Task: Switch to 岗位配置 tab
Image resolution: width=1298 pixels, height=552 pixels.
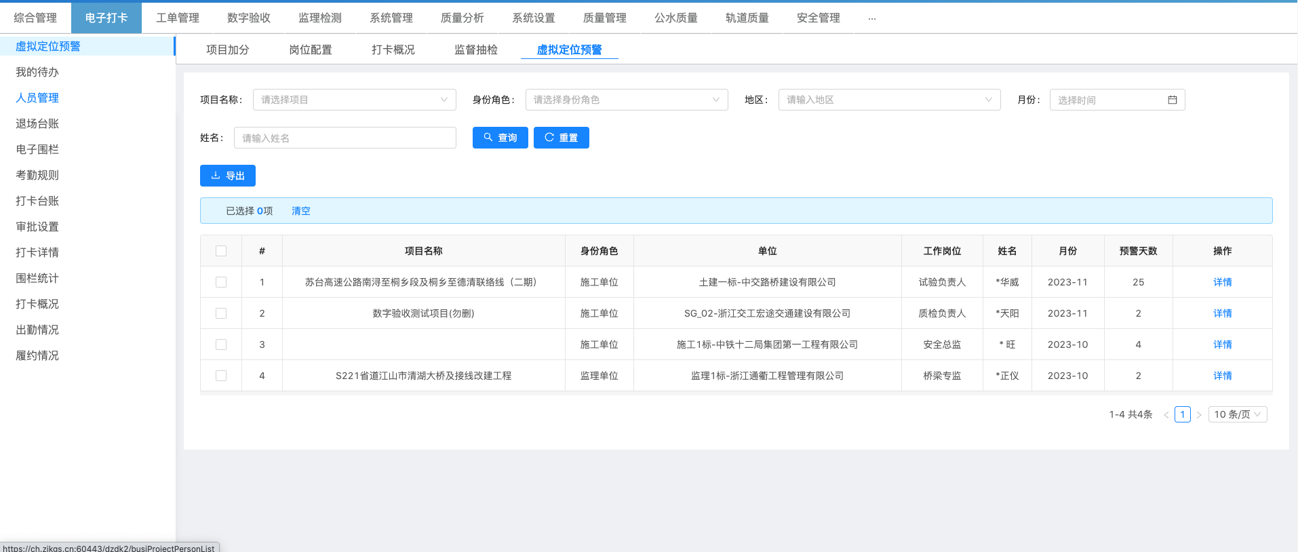Action: (311, 50)
